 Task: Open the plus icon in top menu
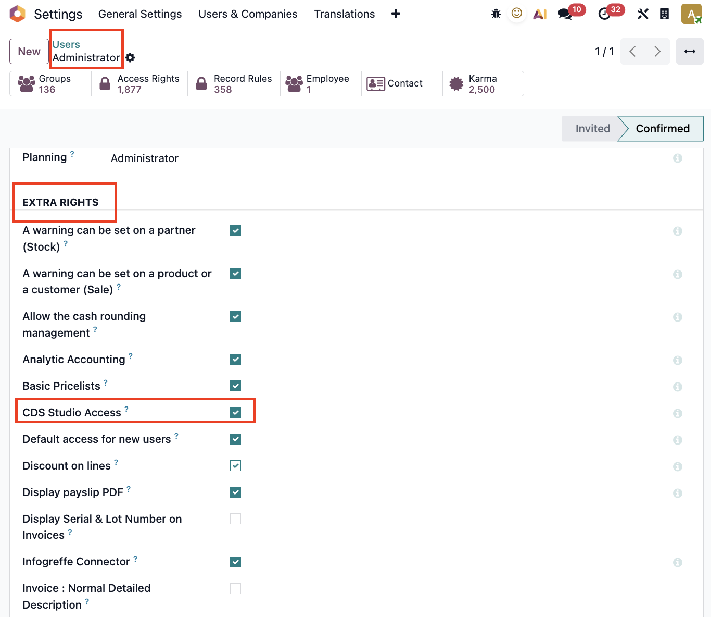click(396, 14)
